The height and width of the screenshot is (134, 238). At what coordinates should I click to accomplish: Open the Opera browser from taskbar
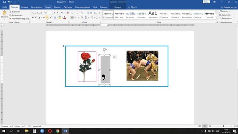pyautogui.click(x=50, y=131)
